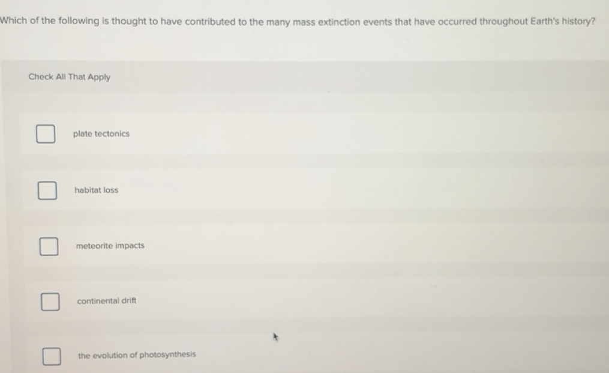This screenshot has height=373, width=609.
Task: Select the plate tectonics answer label
Action: pyautogui.click(x=101, y=133)
